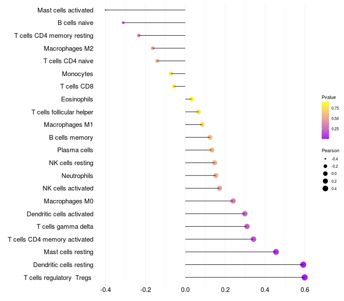The image size is (344, 301).
Task: Select the B cells naive lollipop dot
Action: pos(123,23)
